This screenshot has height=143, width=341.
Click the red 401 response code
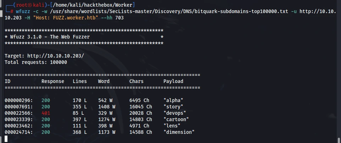[x=46, y=113]
